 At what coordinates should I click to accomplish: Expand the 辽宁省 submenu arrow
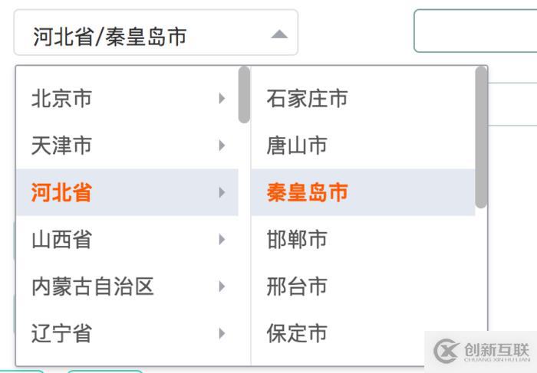pyautogui.click(x=222, y=333)
